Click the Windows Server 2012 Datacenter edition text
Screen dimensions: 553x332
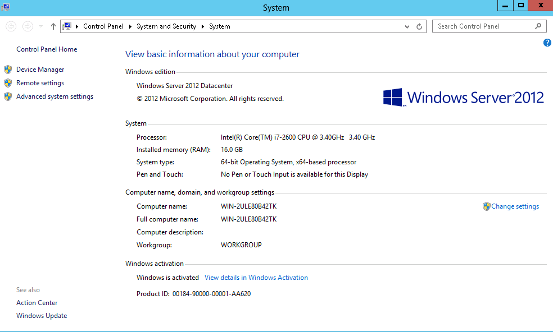point(184,86)
